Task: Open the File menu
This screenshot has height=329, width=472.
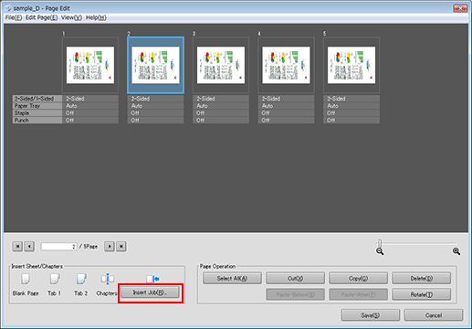Action: (14, 17)
